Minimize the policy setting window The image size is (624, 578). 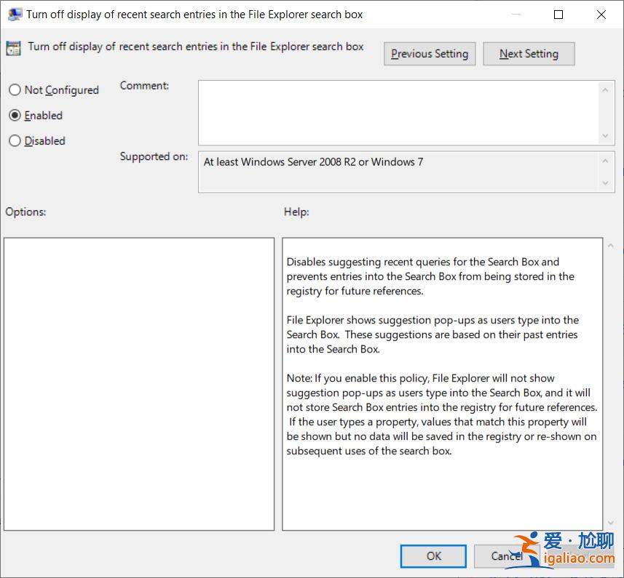516,15
